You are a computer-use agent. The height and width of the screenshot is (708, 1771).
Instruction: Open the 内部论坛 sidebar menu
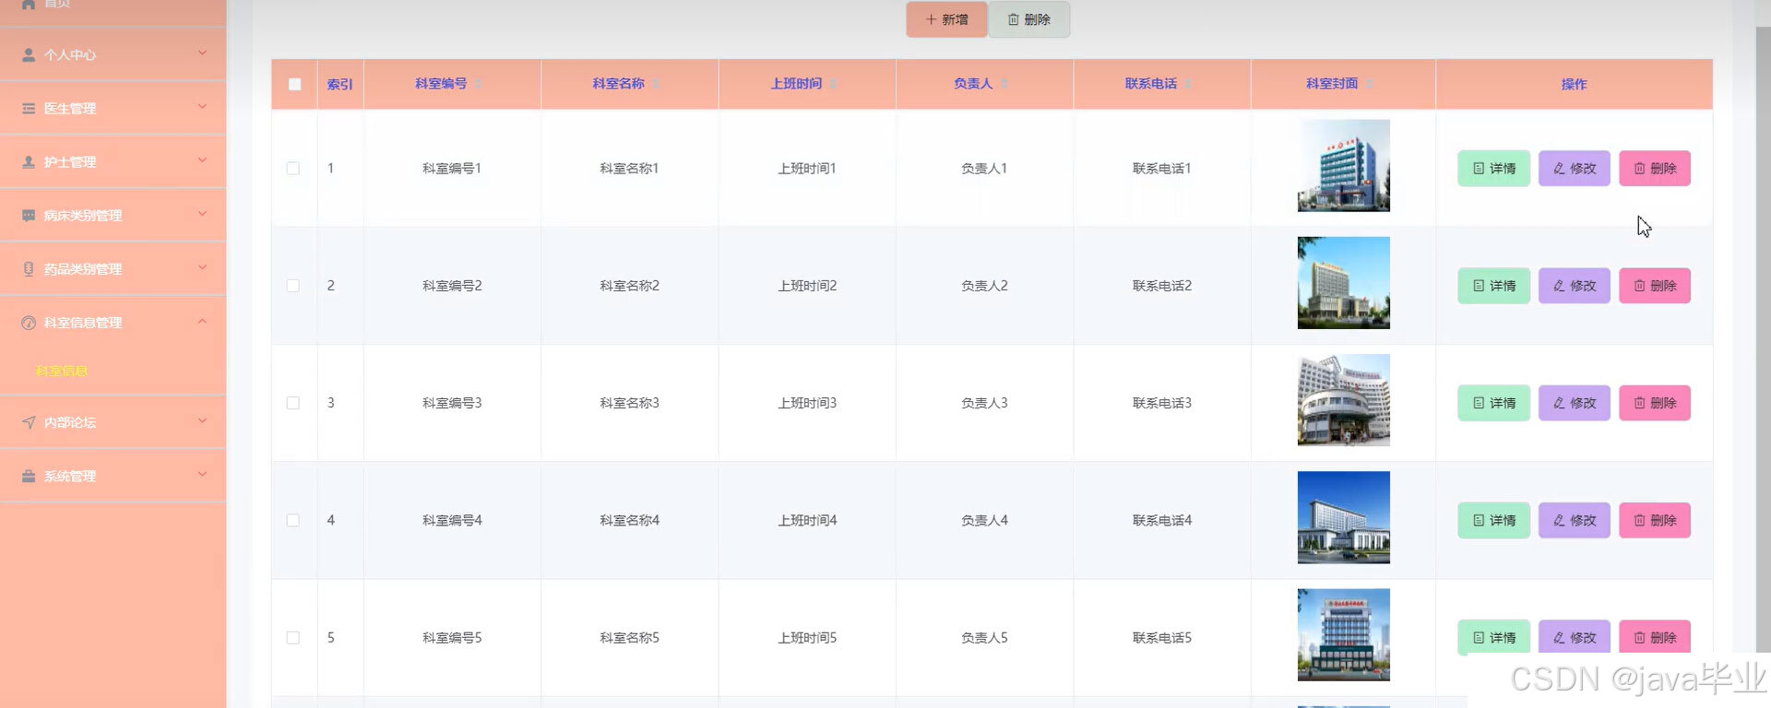(113, 422)
